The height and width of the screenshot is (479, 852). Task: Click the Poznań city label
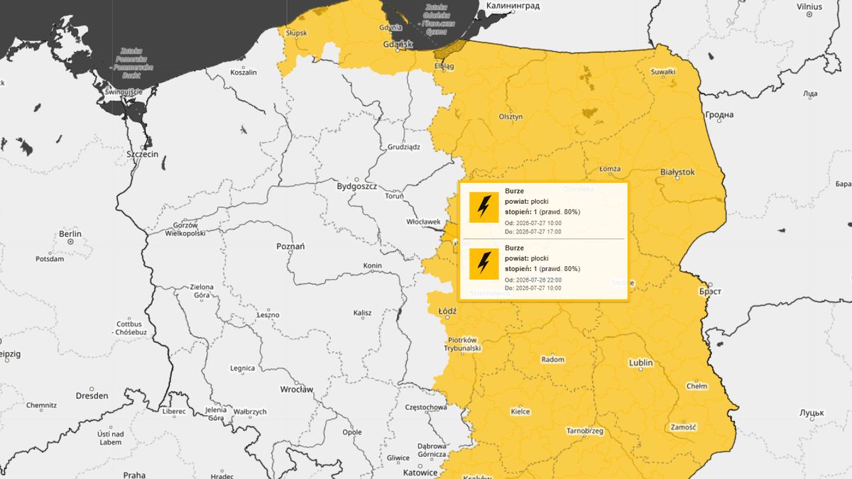point(290,246)
